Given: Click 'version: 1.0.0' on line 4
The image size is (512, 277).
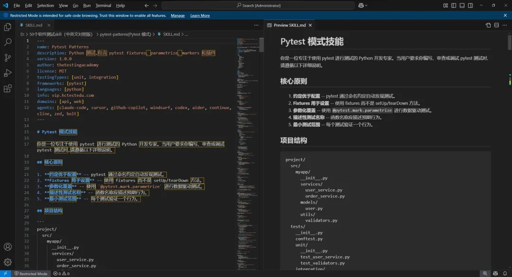Looking at the screenshot, I should (x=54, y=59).
